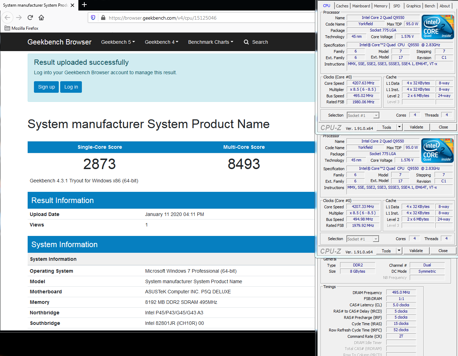Click the padlock site security icon
Screen dimensions: 458x356
tap(103, 18)
